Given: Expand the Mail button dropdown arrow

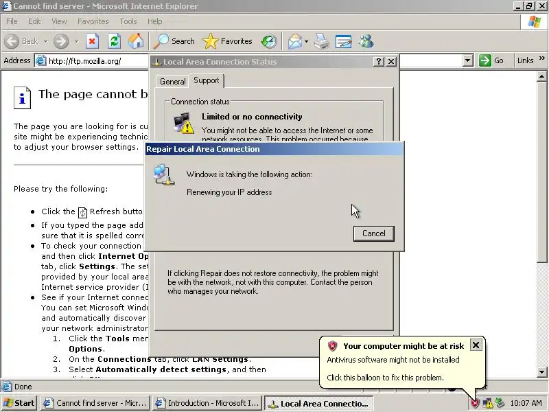Looking at the screenshot, I should tap(306, 41).
